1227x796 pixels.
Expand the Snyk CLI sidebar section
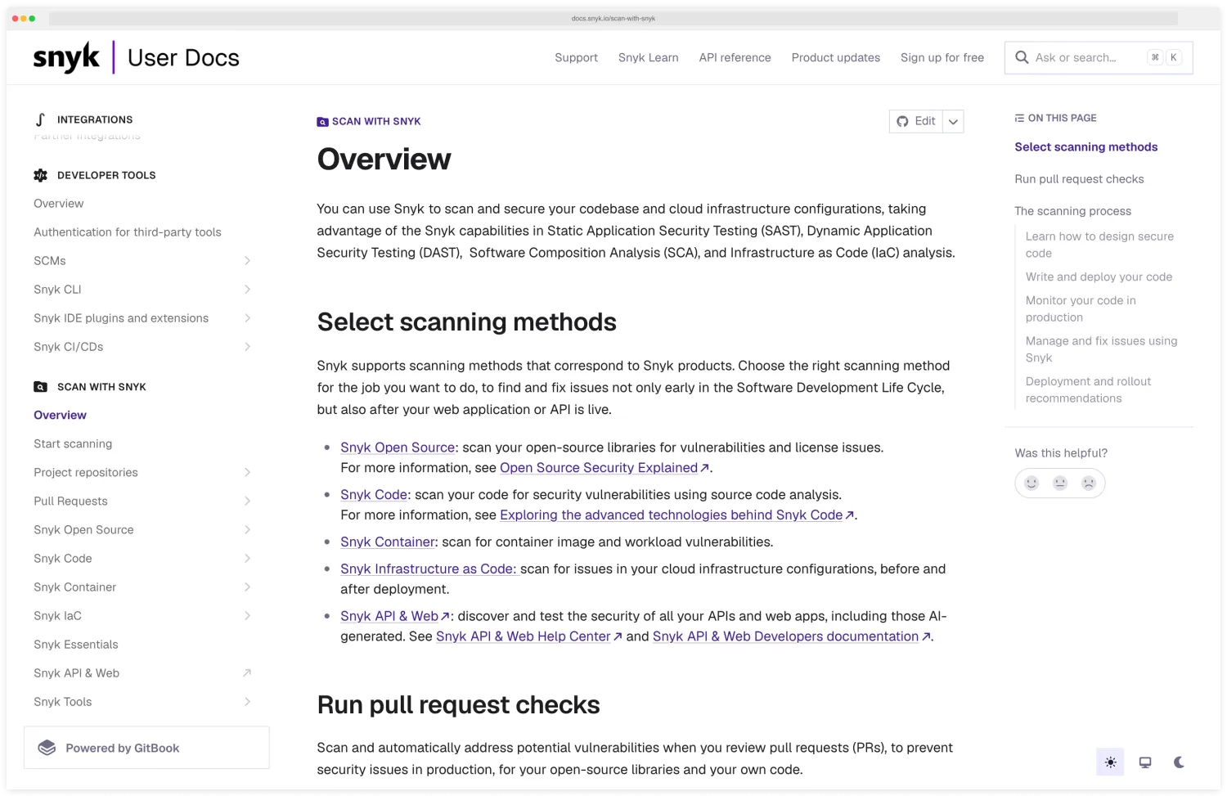point(247,289)
